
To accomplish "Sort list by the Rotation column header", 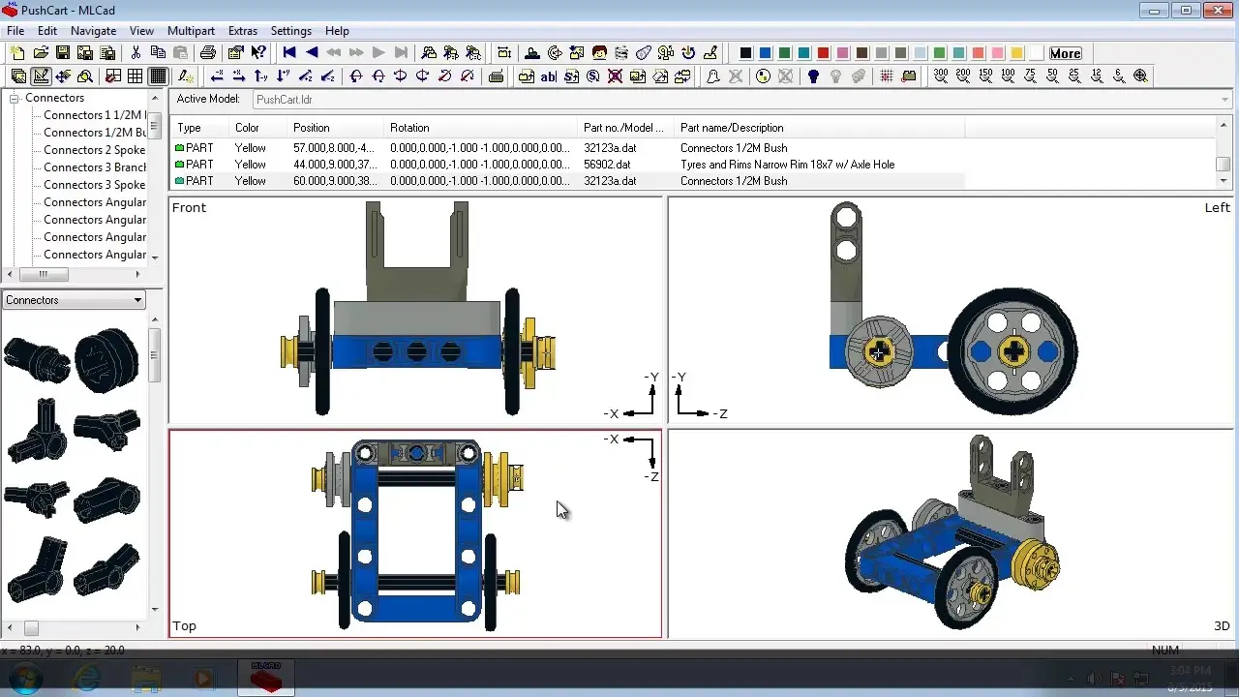I will click(481, 128).
